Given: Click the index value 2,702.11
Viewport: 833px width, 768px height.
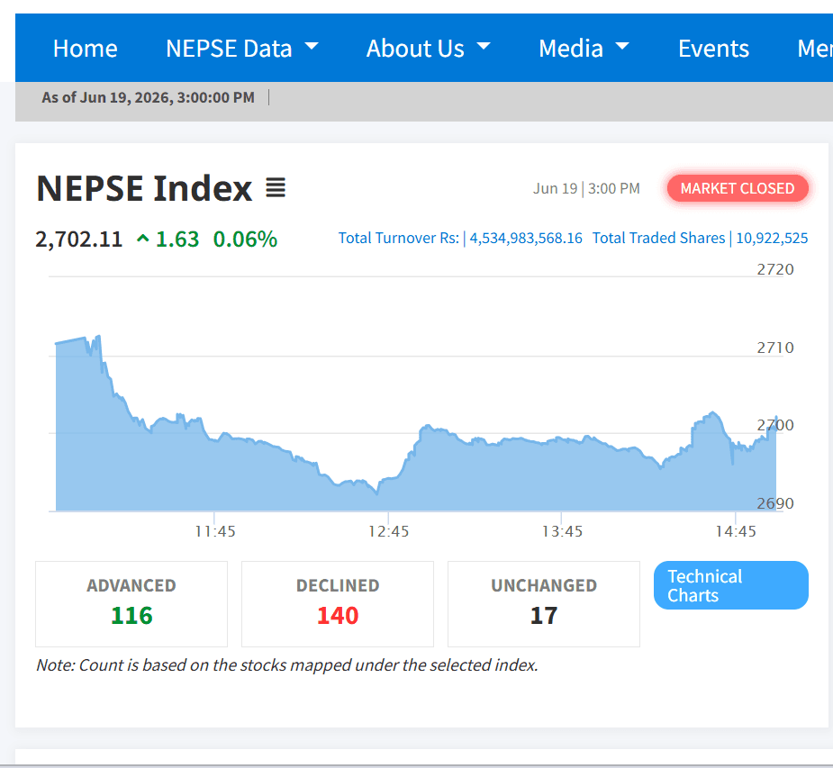Looking at the screenshot, I should pos(79,239).
